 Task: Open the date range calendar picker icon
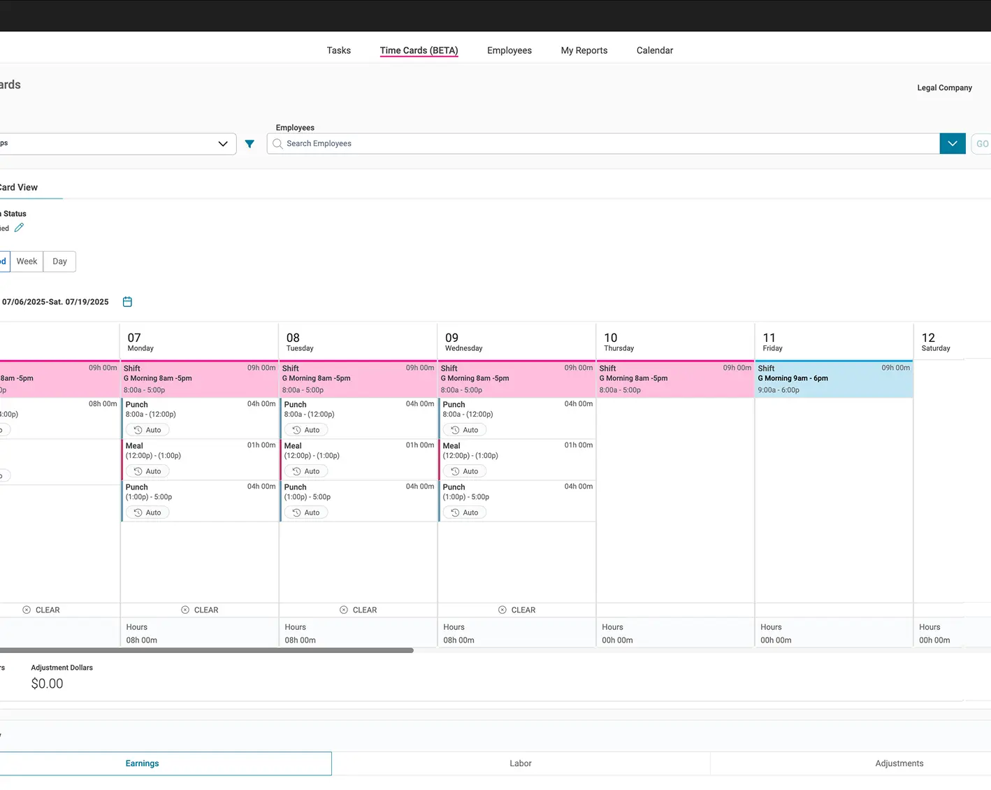pos(127,301)
